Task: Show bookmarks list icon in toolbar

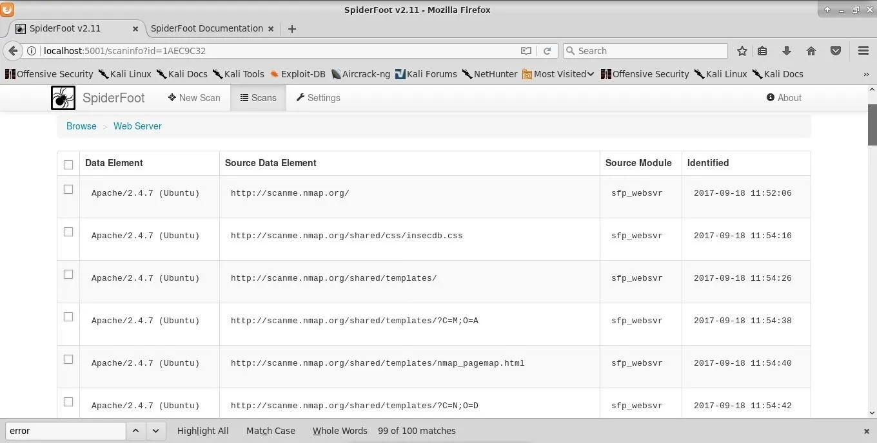Action: tap(762, 51)
